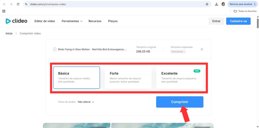This screenshot has width=259, height=128.
Task: Click the Tamanho original label
Action: 146,47
